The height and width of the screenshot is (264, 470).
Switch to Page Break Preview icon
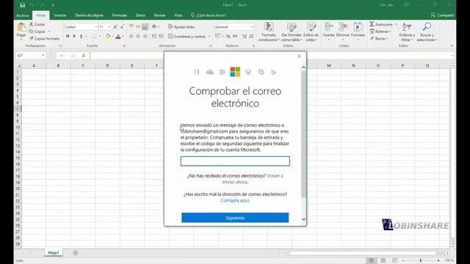[x=394, y=261]
